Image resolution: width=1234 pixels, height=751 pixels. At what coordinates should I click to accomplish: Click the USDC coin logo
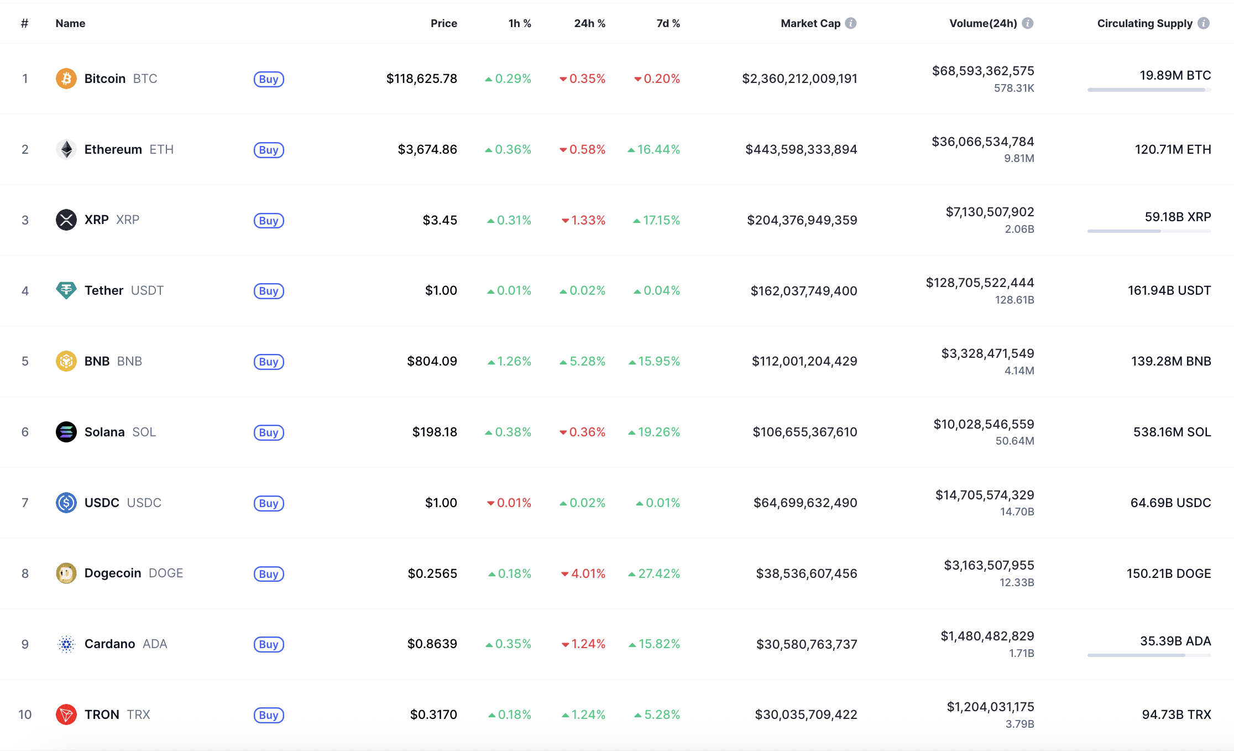coord(66,503)
